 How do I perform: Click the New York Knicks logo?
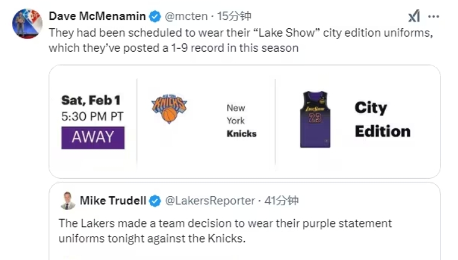coord(169,109)
